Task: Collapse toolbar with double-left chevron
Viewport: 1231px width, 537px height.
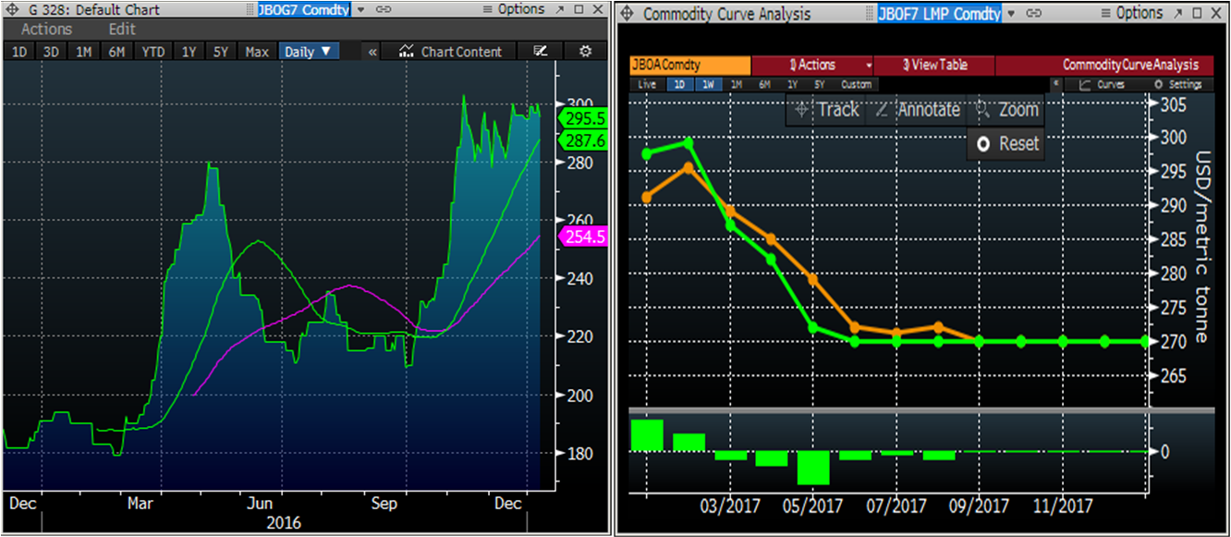Action: 372,52
